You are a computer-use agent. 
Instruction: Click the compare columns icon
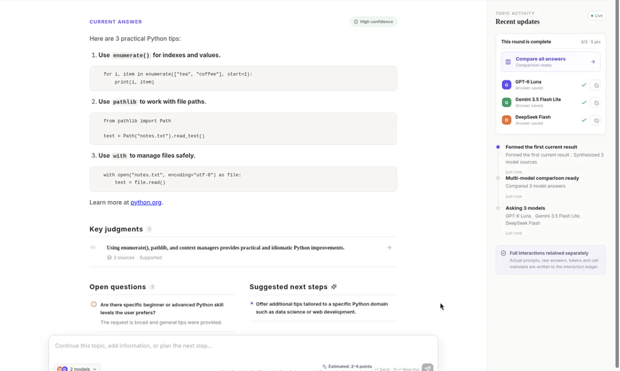coord(508,62)
